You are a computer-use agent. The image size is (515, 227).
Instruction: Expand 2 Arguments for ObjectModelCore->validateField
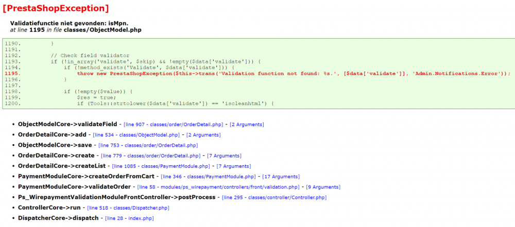pos(247,125)
